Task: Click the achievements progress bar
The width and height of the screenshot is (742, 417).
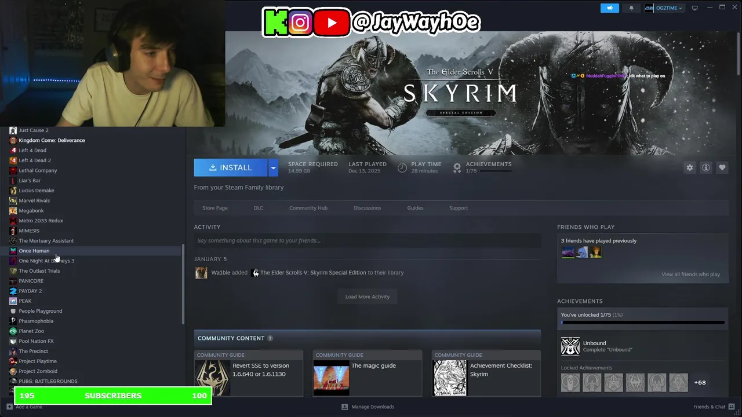Action: pos(643,323)
